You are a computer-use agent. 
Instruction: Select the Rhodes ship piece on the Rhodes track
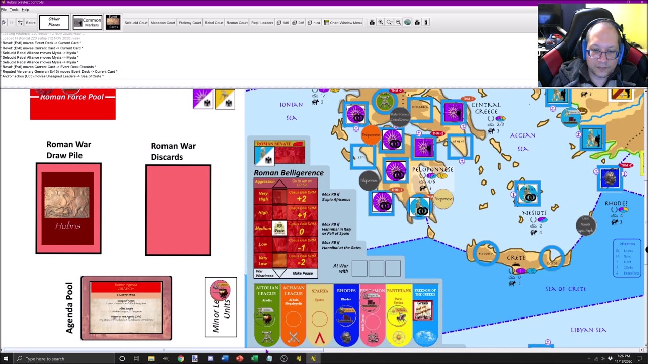[x=346, y=316]
